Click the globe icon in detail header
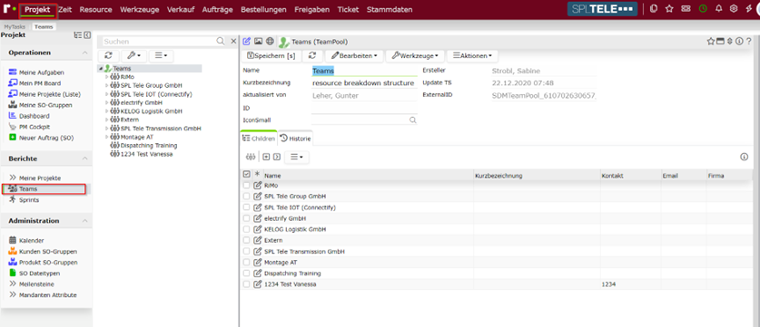The height and width of the screenshot is (327, 760). 270,41
